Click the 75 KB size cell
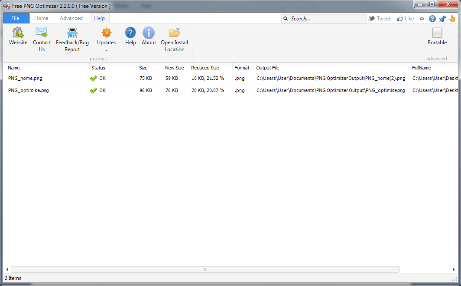The height and width of the screenshot is (286, 461). (x=146, y=79)
